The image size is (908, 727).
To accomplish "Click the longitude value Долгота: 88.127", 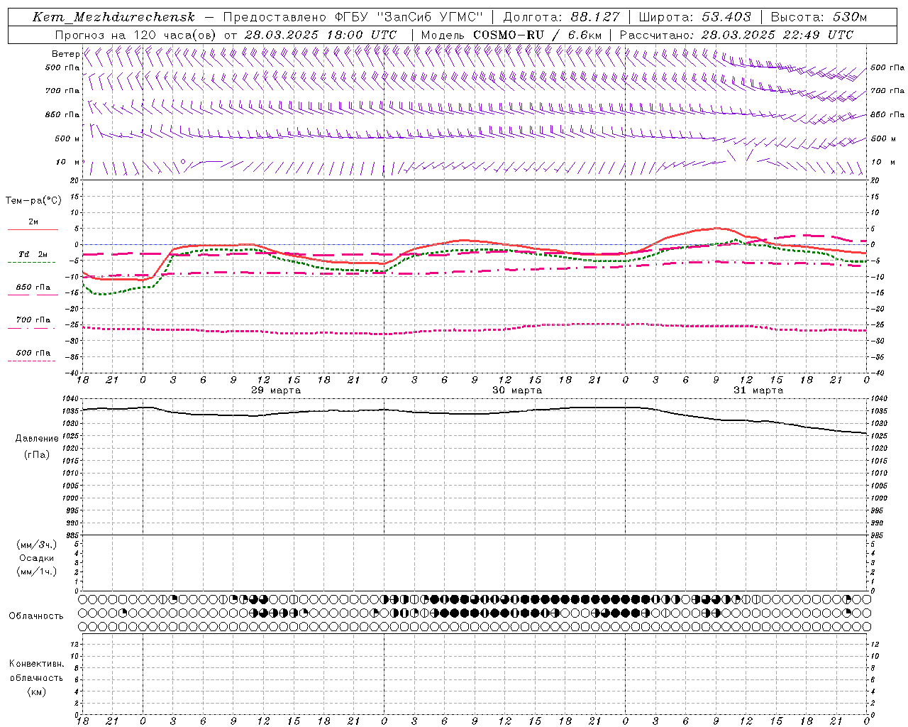I will [561, 17].
